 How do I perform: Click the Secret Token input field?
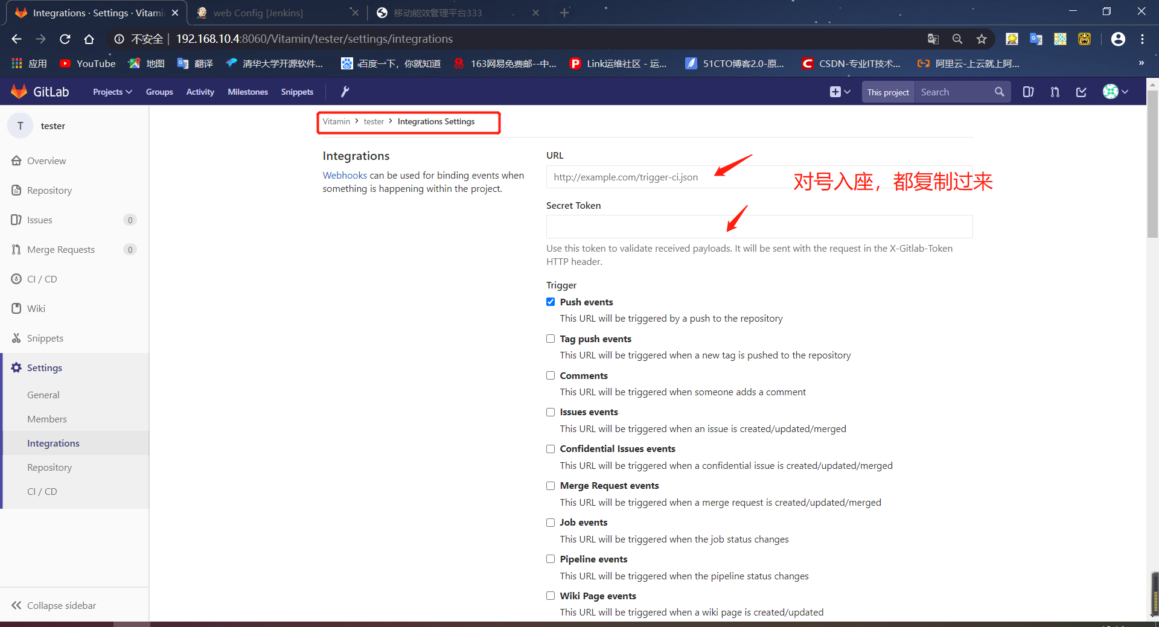point(758,226)
